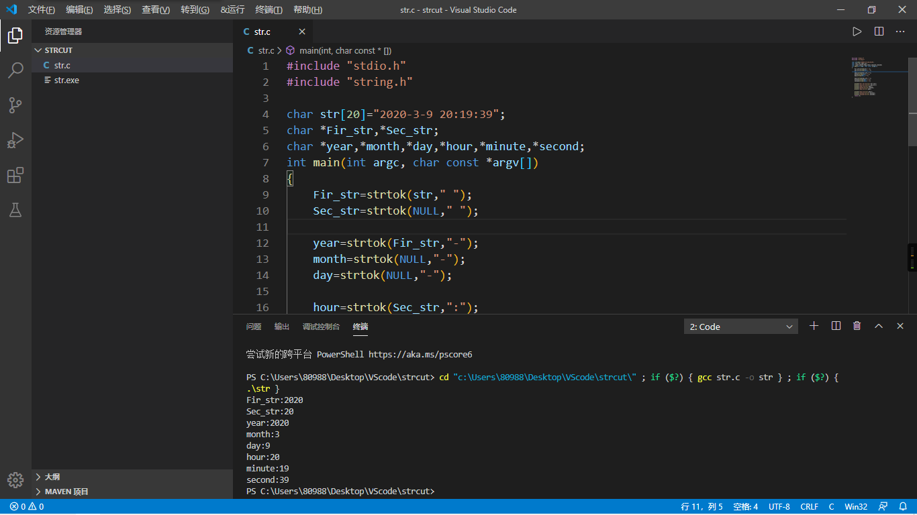Open the 编辑(E) menu

pos(79,9)
